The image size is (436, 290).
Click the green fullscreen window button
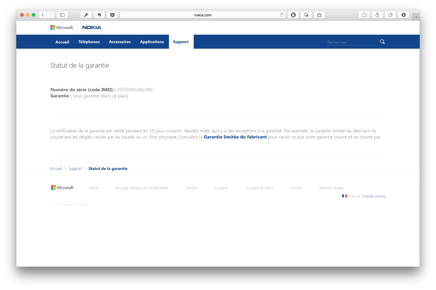pyautogui.click(x=33, y=15)
